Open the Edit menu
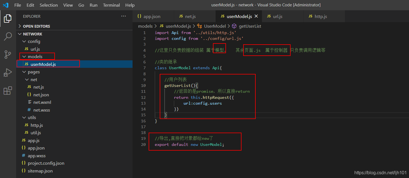Viewport: 409px width, 178px height. point(31,5)
